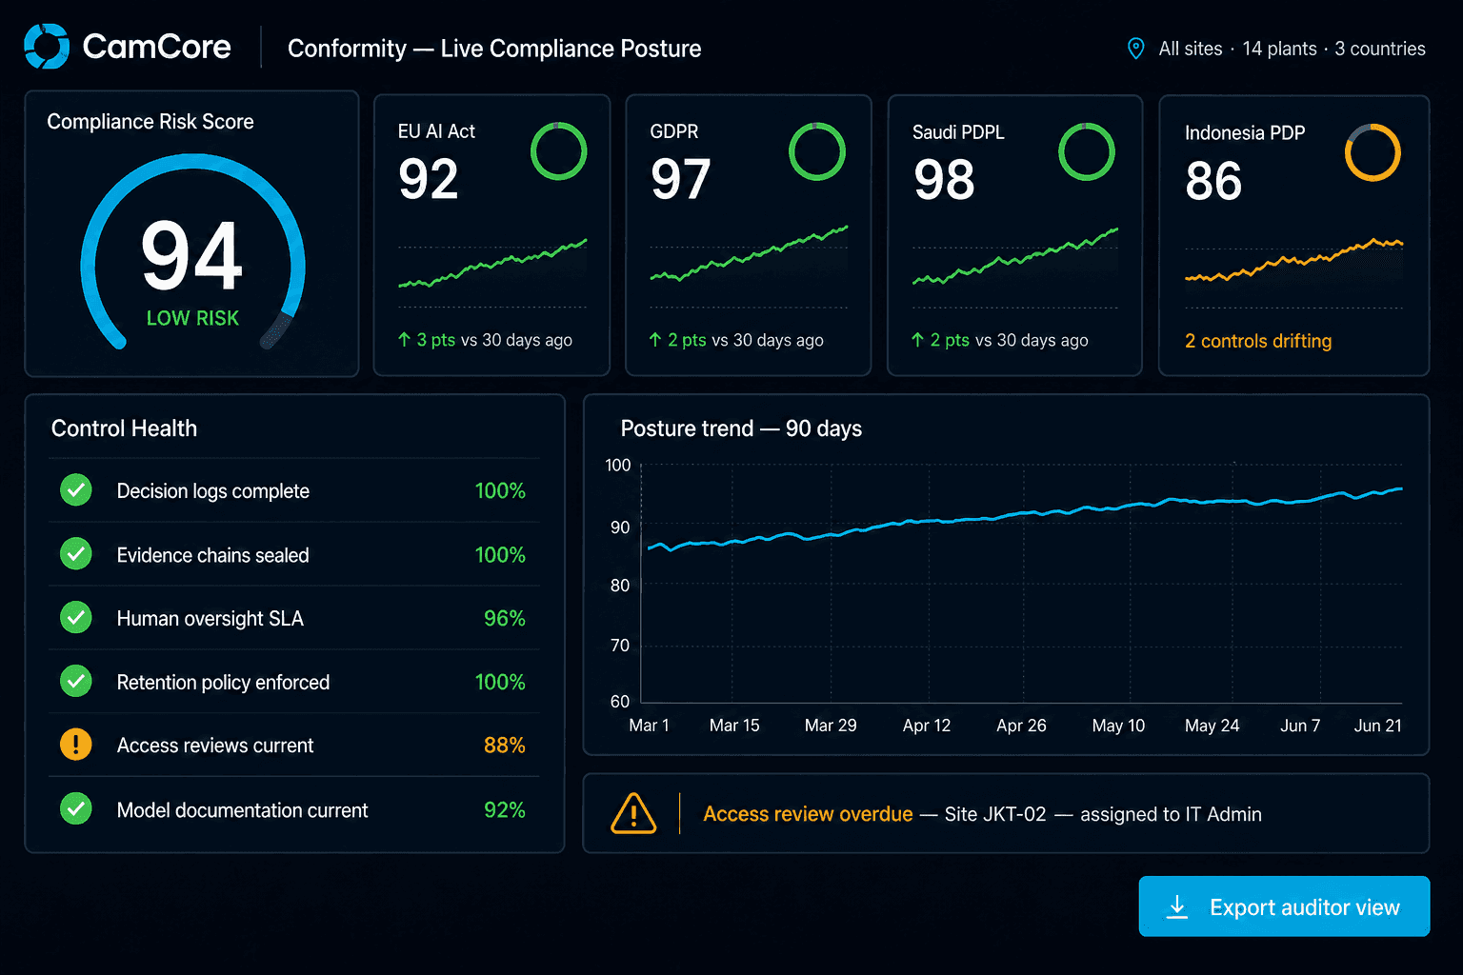Click the Indonesia PDP orange sparkline
This screenshot has height=975, width=1463.
(1293, 260)
